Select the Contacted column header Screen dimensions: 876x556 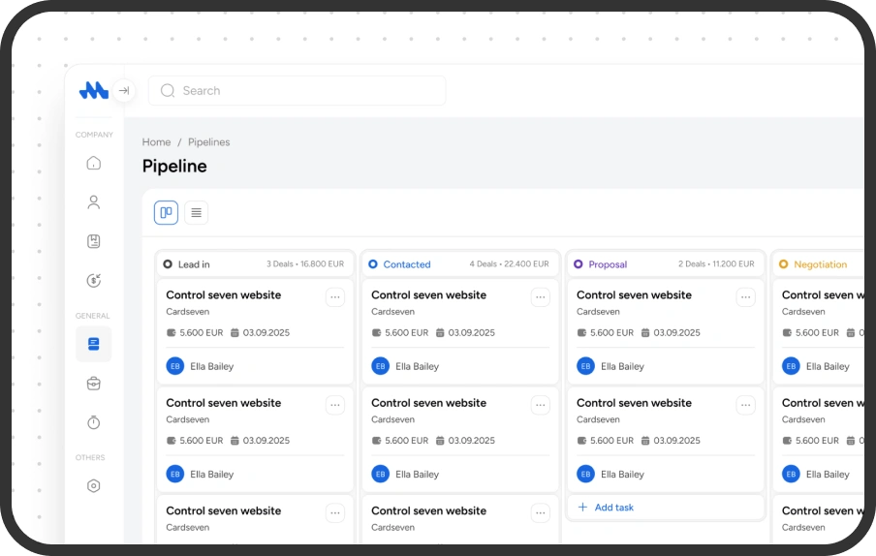pyautogui.click(x=406, y=264)
